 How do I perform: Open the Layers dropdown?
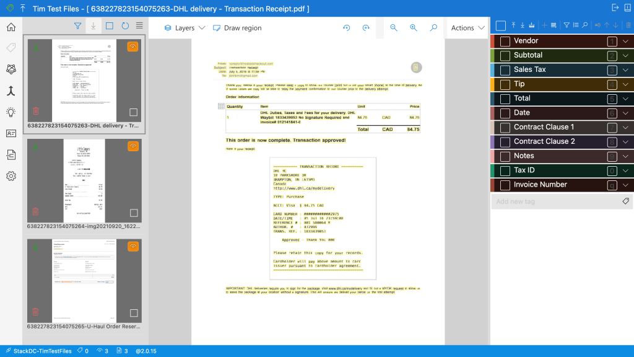185,27
